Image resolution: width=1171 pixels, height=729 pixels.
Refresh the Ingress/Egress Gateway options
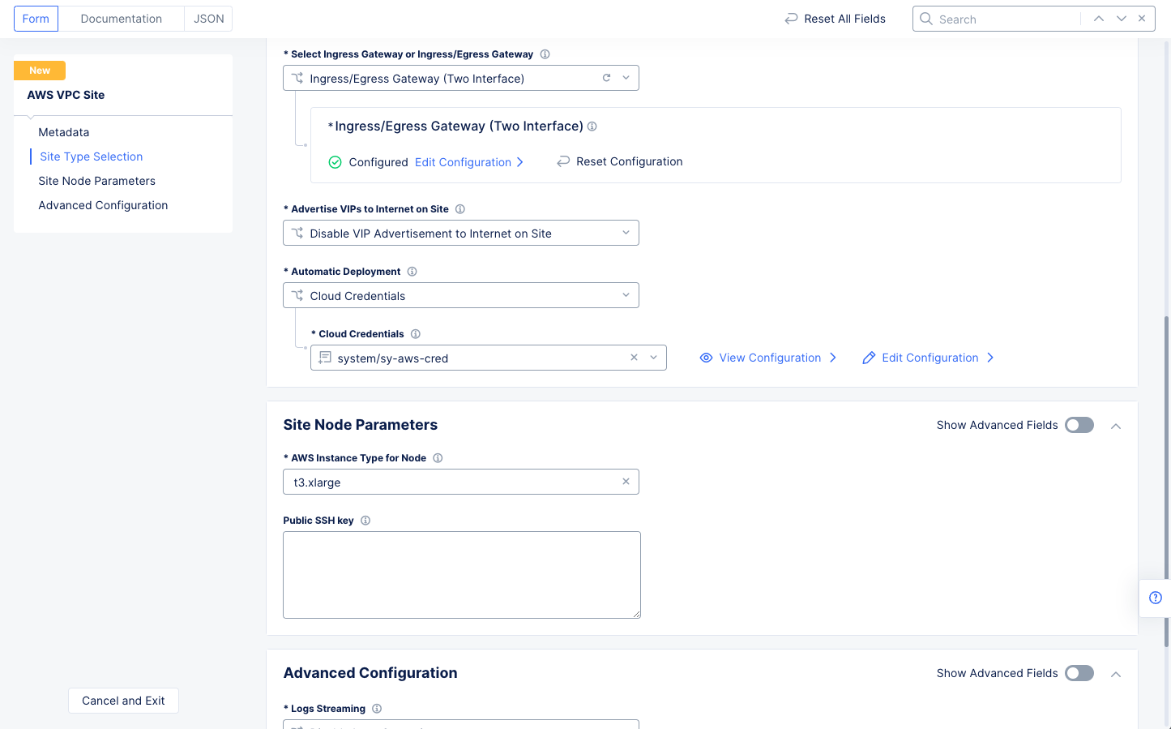pyautogui.click(x=606, y=78)
